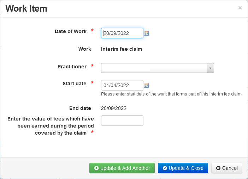Screen dimensions: 248x179
Task: Select the fees earned value input box
Action: 122,121
